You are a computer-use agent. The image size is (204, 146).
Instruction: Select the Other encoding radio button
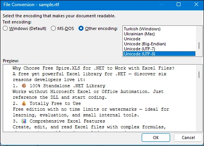click(98, 28)
